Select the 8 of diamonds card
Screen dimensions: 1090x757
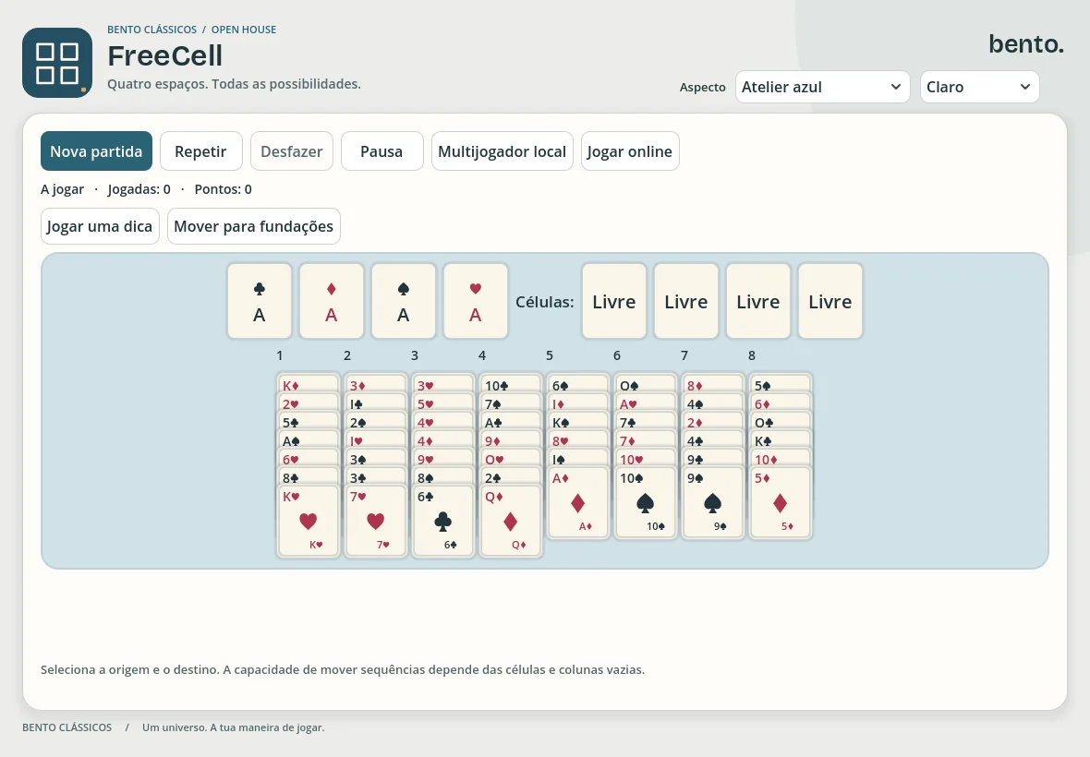tap(713, 384)
